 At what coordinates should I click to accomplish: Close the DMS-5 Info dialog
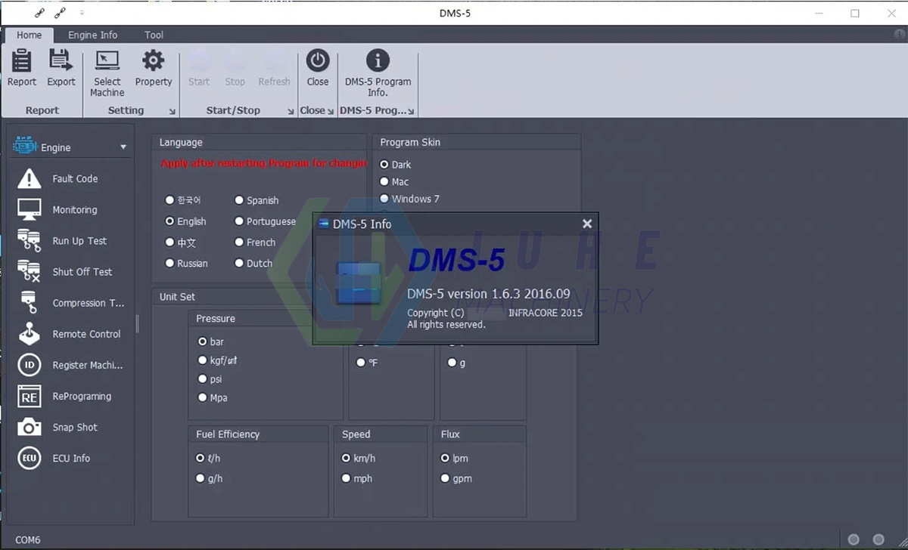(587, 224)
